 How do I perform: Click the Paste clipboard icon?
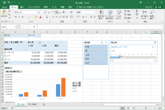[4, 13]
